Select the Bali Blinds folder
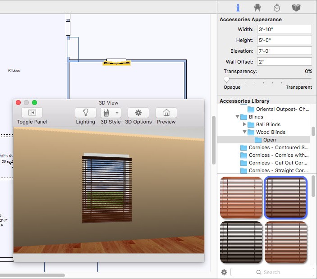317x279 pixels. click(264, 124)
